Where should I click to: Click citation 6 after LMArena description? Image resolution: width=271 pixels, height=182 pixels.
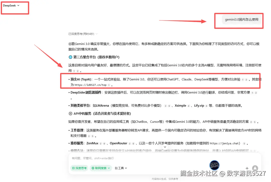[169, 106]
